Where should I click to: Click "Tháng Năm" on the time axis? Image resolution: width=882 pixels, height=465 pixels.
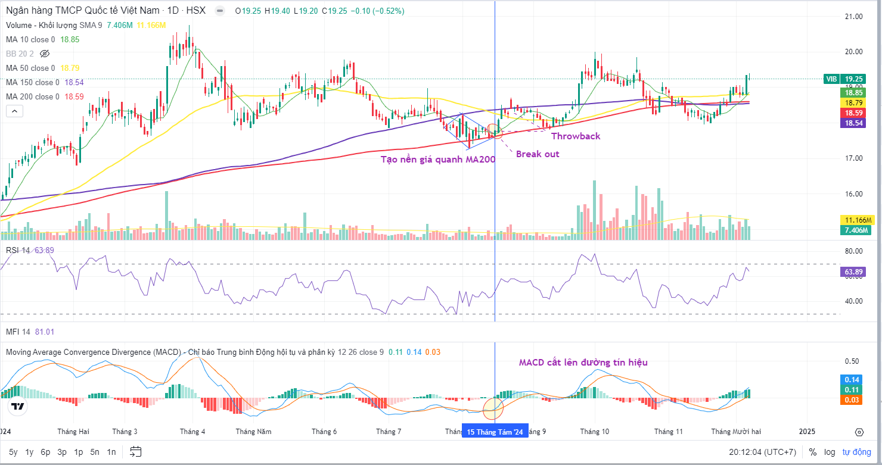[253, 432]
